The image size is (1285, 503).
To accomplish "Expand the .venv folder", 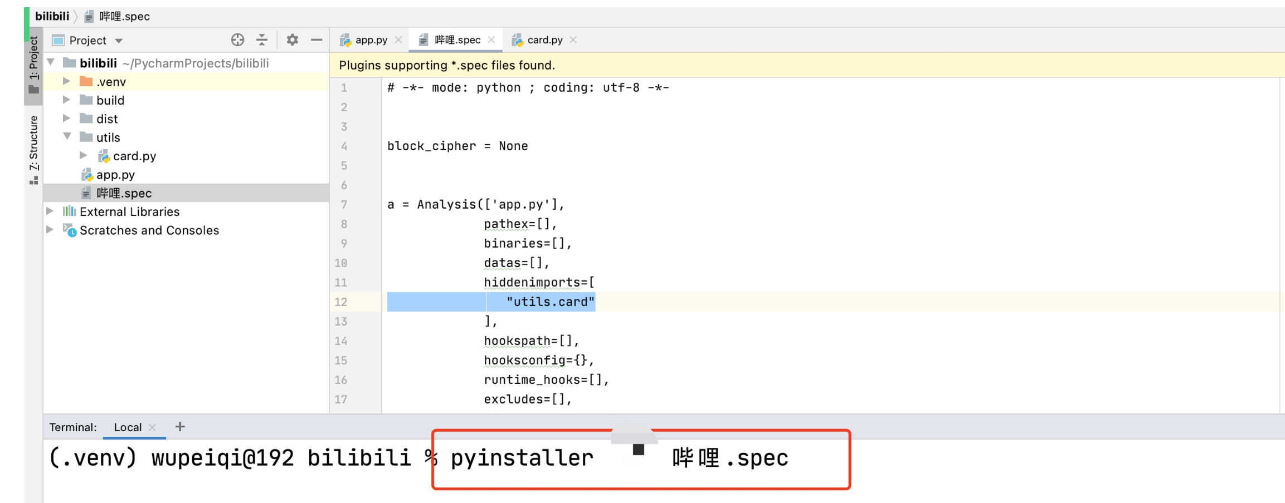I will click(67, 81).
